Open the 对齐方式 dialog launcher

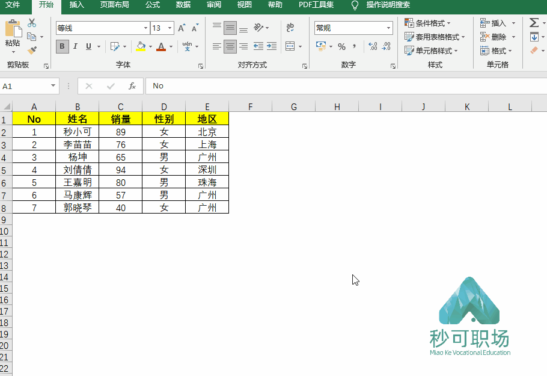click(305, 66)
